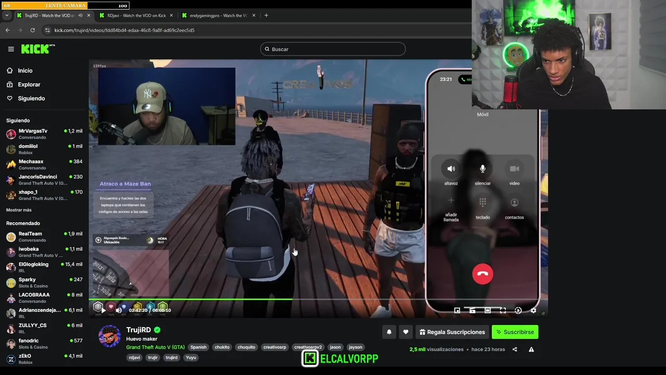Toggle miniplayer mode icon
The image size is (666, 375).
point(457,310)
